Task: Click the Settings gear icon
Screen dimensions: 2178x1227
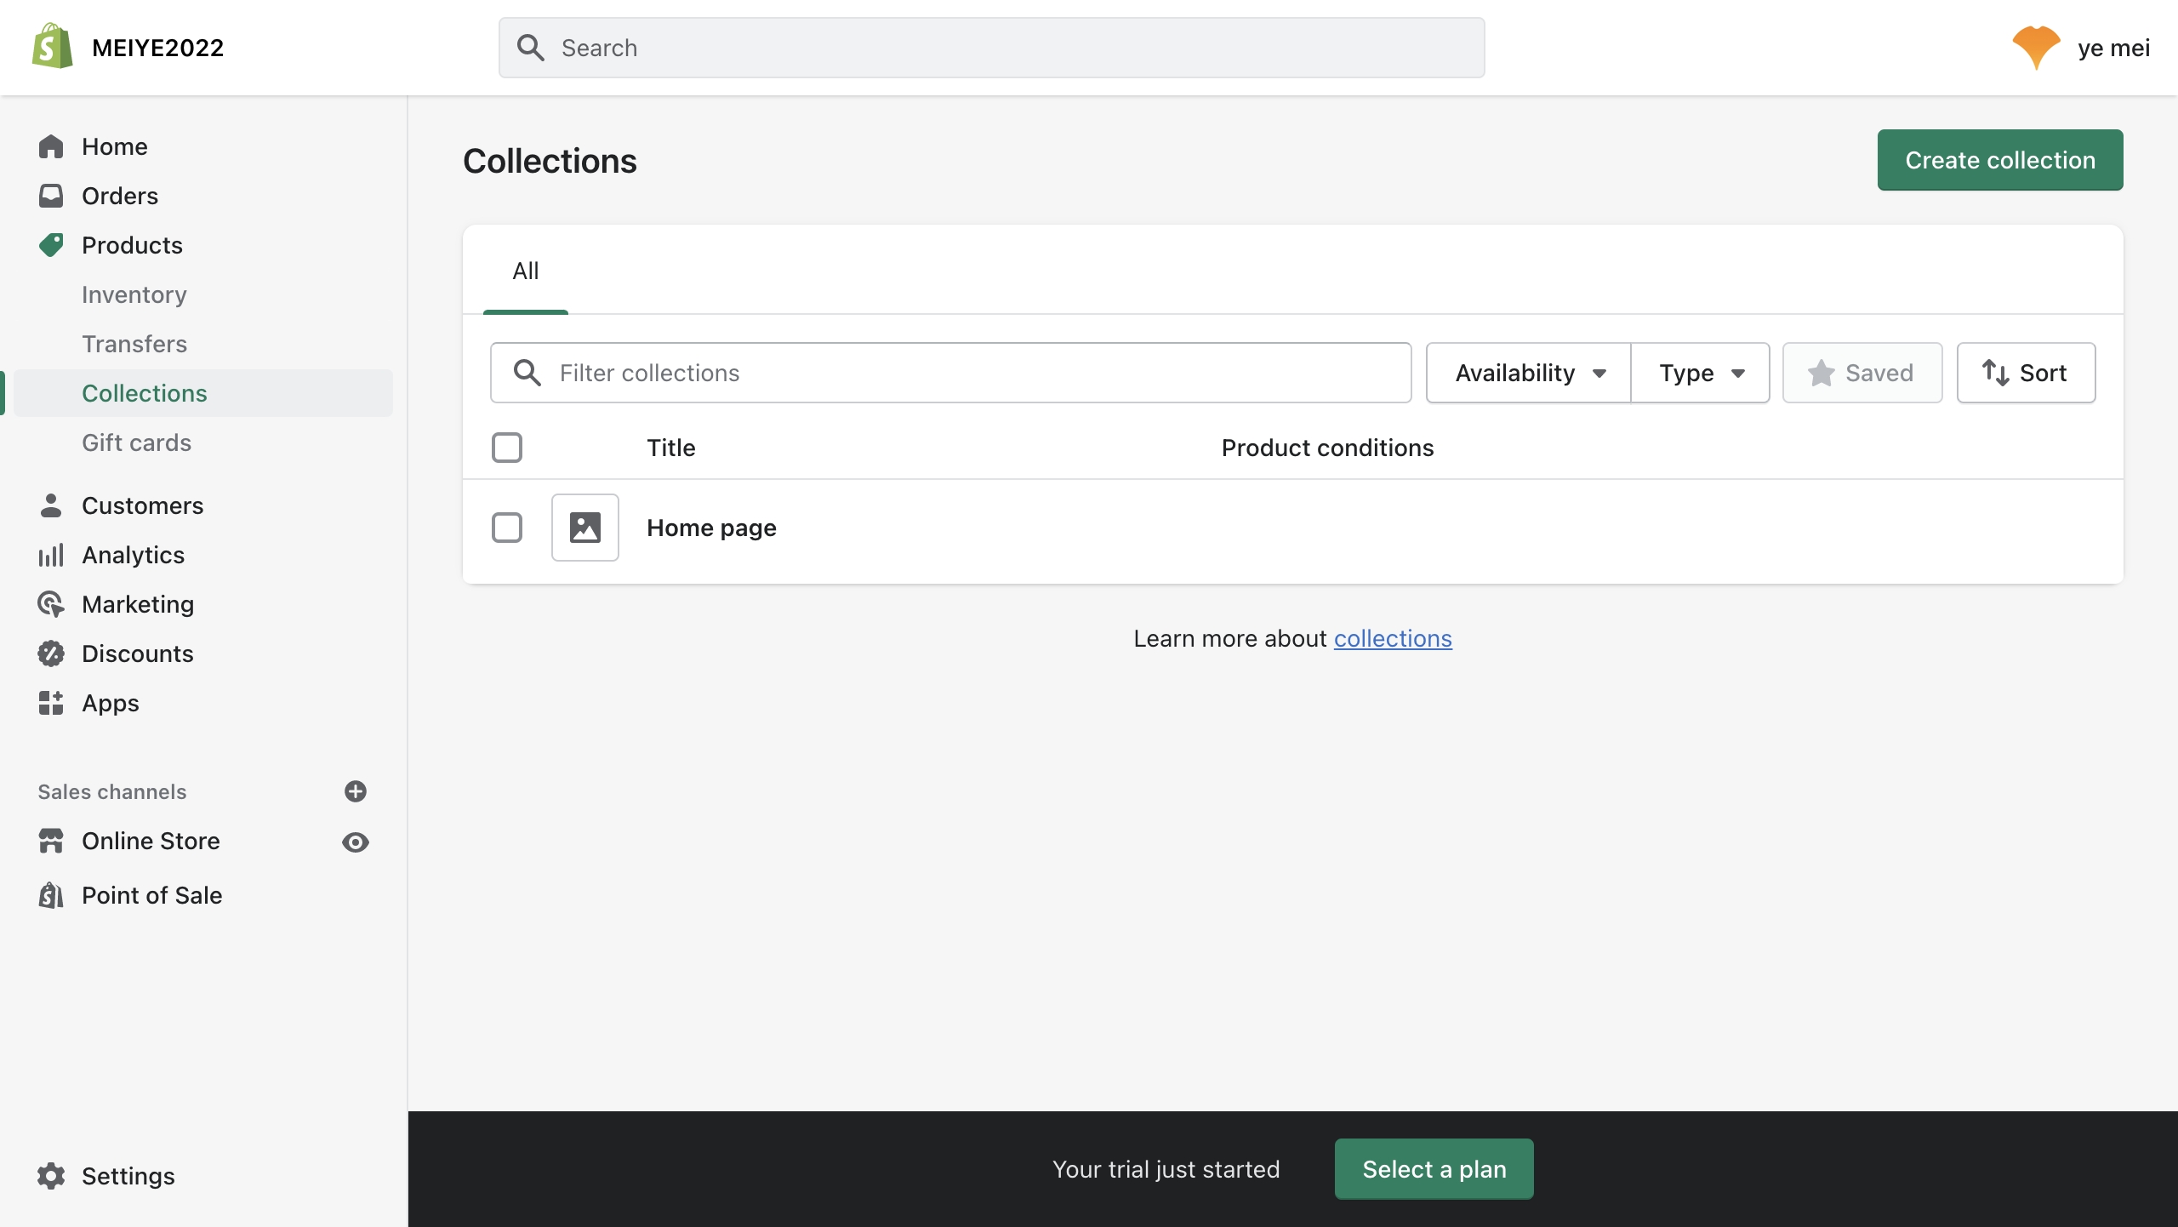Action: tap(51, 1176)
